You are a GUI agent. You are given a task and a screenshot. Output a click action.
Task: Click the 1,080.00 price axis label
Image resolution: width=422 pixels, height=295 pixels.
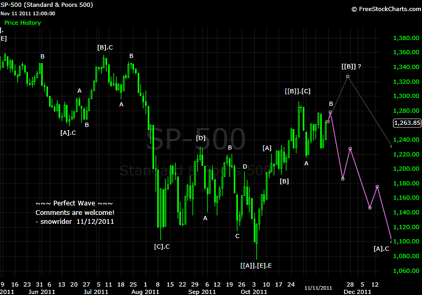(x=406, y=256)
